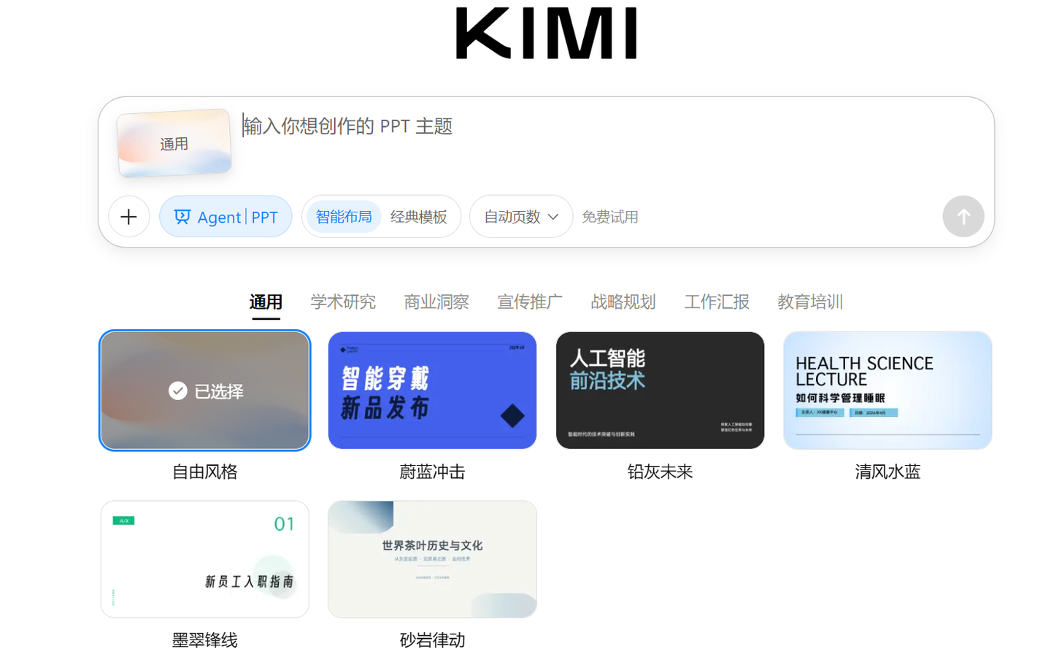The width and height of the screenshot is (1051, 652).
Task: Click the plus attachment icon
Action: click(x=129, y=217)
